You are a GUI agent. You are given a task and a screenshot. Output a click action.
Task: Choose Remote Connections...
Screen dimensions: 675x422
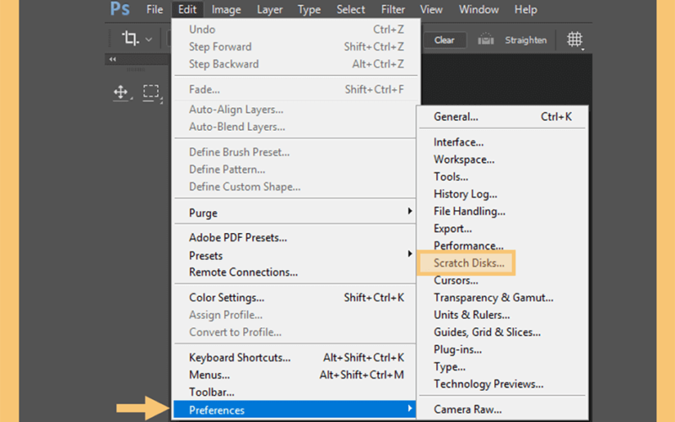(294, 272)
